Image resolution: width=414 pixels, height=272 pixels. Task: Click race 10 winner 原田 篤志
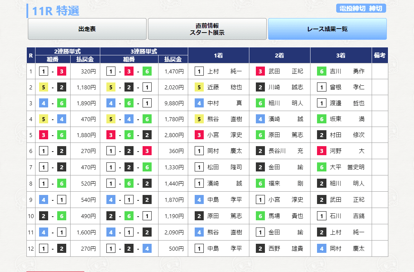[224, 216]
